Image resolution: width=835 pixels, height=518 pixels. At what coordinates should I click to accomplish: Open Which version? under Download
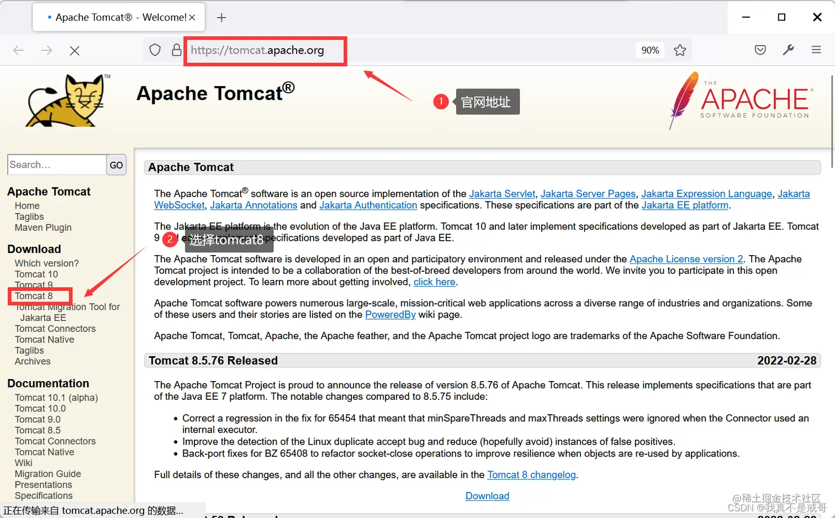click(47, 263)
